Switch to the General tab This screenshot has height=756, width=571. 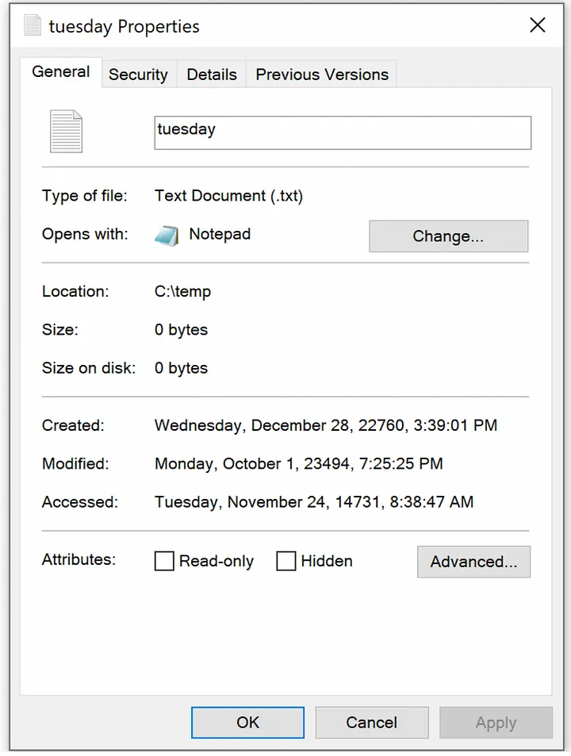60,72
